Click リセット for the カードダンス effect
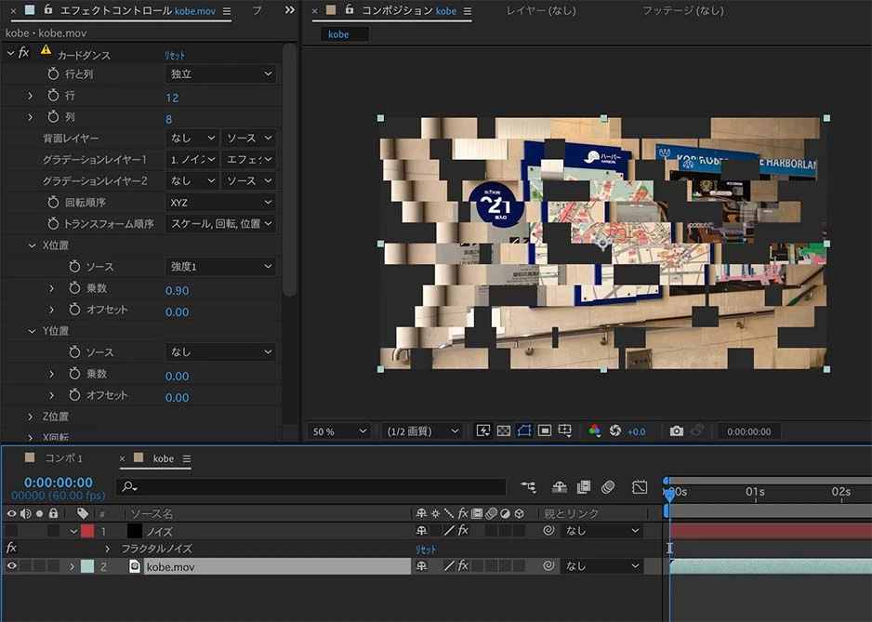872x622 pixels. (175, 56)
